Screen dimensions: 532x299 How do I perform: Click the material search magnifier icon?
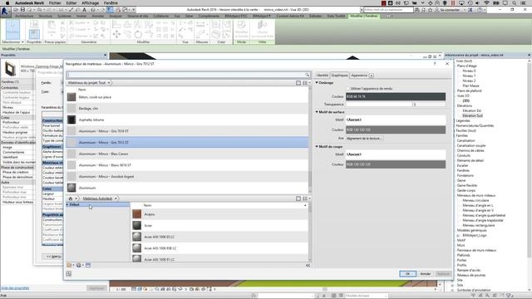(x=307, y=75)
